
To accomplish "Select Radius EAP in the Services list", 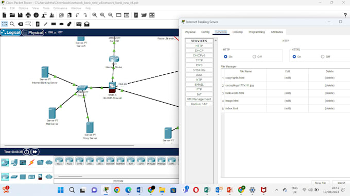I will tap(199, 104).
